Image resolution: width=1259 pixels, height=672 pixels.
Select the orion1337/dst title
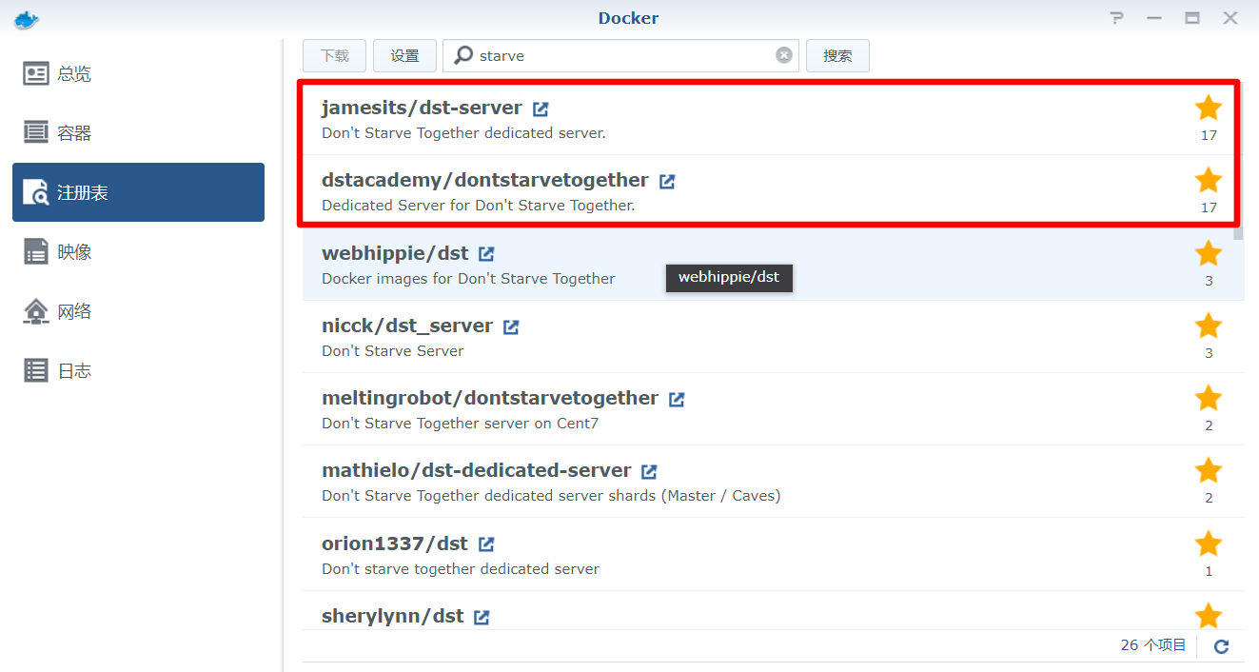tap(395, 544)
